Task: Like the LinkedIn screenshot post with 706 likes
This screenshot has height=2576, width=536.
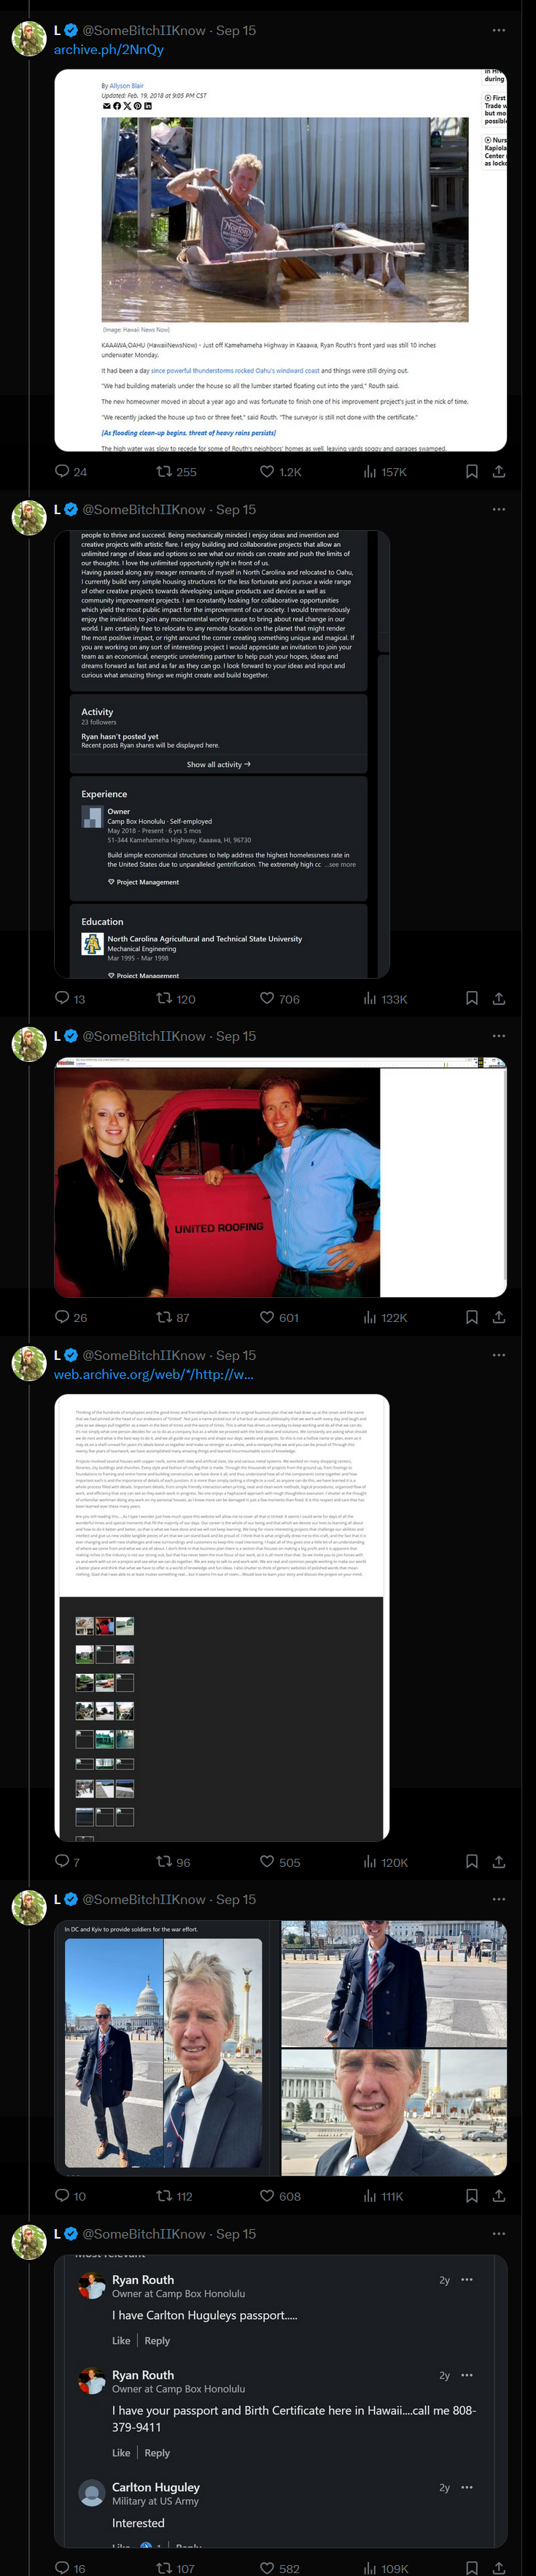Action: tap(279, 998)
